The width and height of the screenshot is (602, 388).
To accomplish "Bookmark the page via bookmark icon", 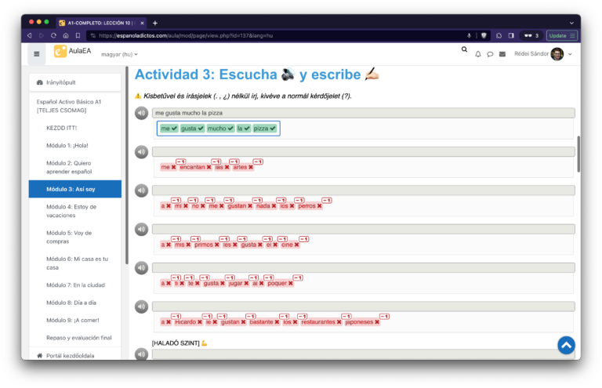I will click(78, 36).
